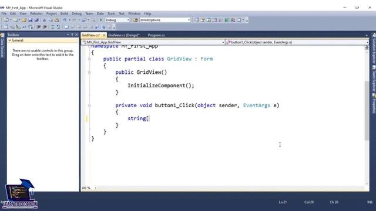Viewport: 376px width, 211px height.
Task: Click the Find in Files icon
Action: click(136, 20)
